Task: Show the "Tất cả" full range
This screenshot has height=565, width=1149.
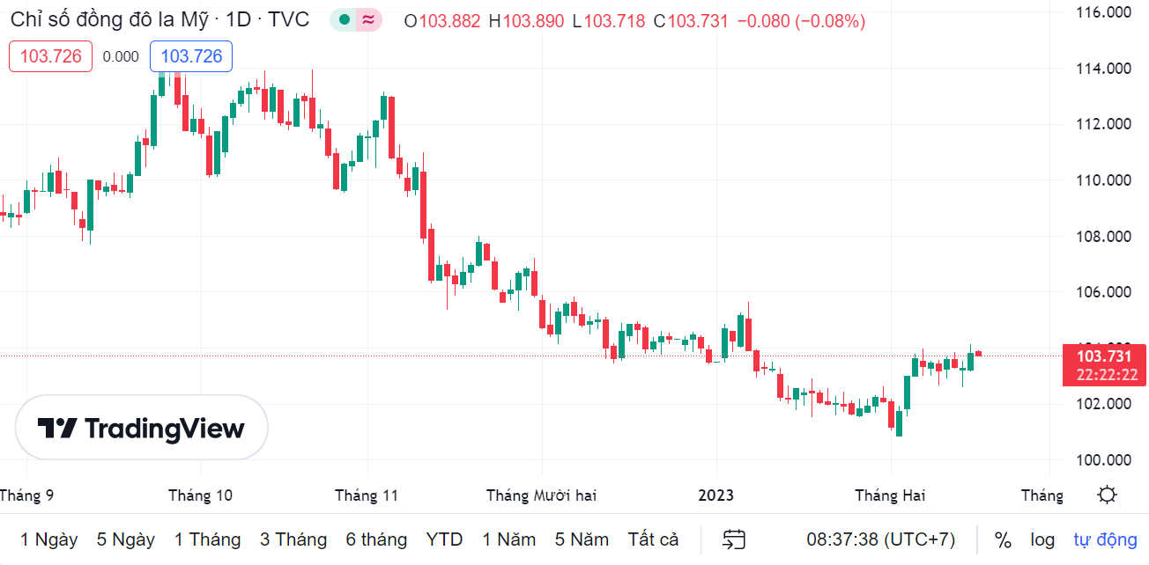Action: tap(653, 539)
